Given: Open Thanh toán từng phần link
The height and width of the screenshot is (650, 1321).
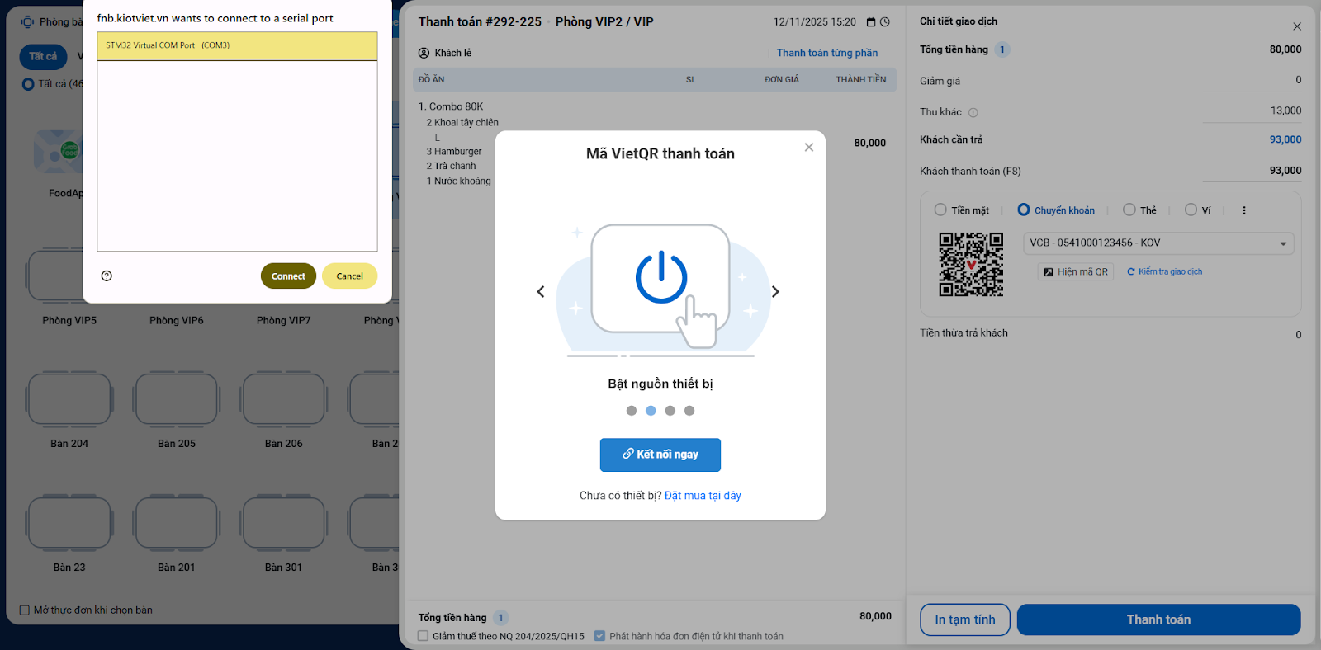Looking at the screenshot, I should pyautogui.click(x=827, y=53).
